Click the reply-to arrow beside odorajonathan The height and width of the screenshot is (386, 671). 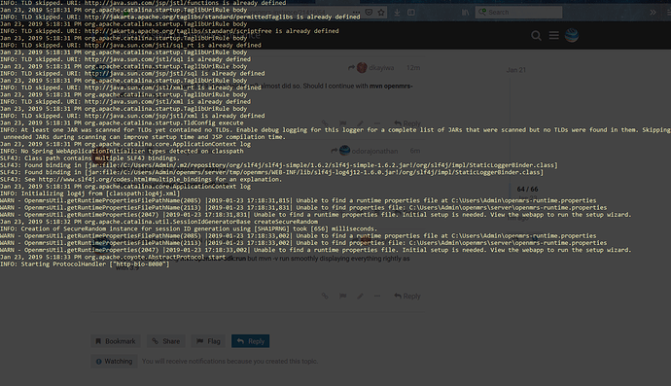click(x=335, y=151)
